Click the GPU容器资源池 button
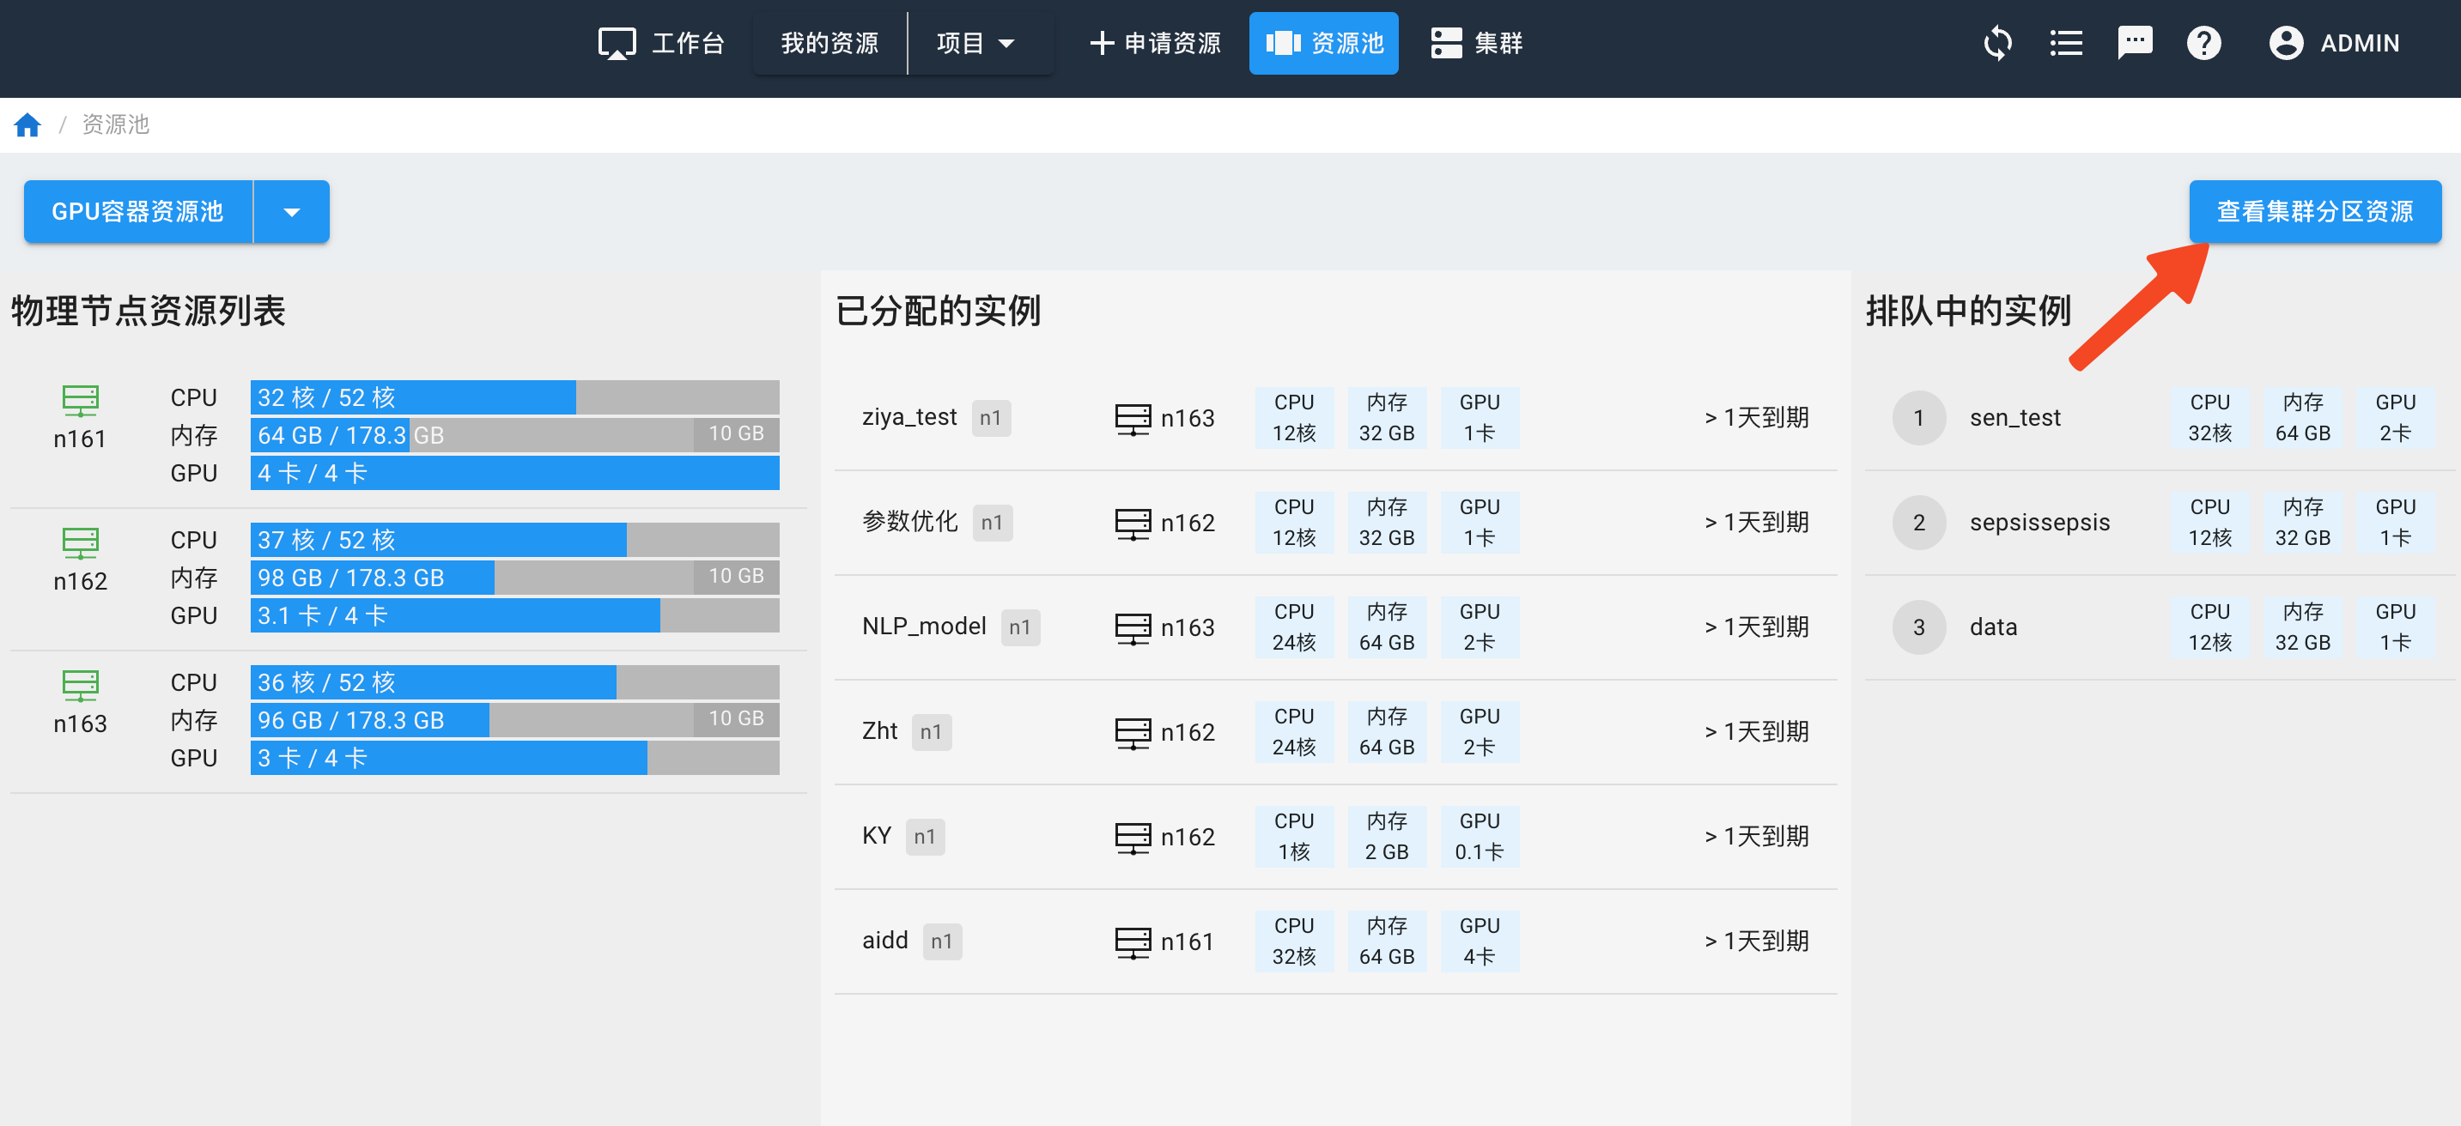Screen dimensions: 2461x1126 pyautogui.click(x=138, y=212)
